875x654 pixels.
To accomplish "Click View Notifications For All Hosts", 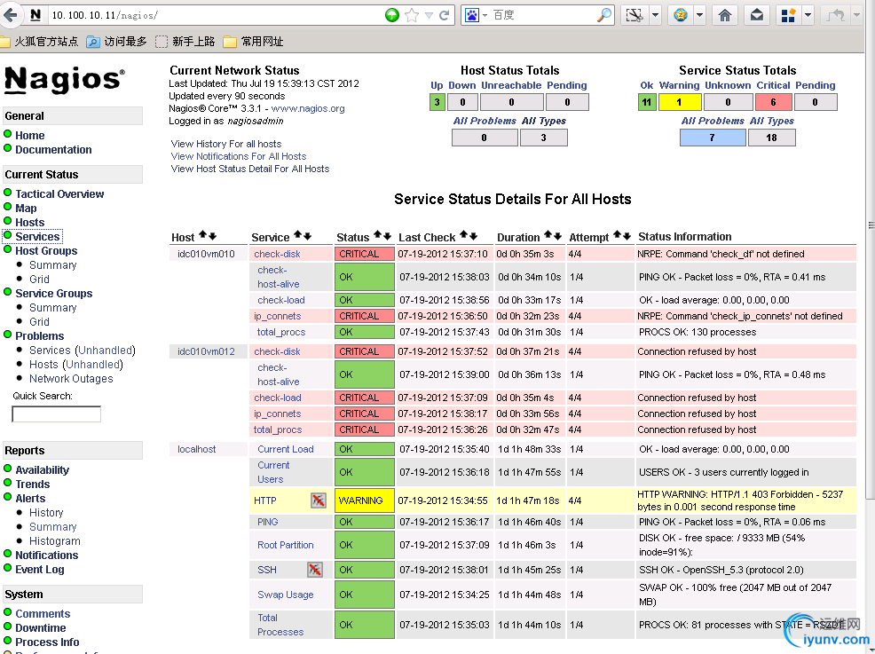I will tap(239, 156).
